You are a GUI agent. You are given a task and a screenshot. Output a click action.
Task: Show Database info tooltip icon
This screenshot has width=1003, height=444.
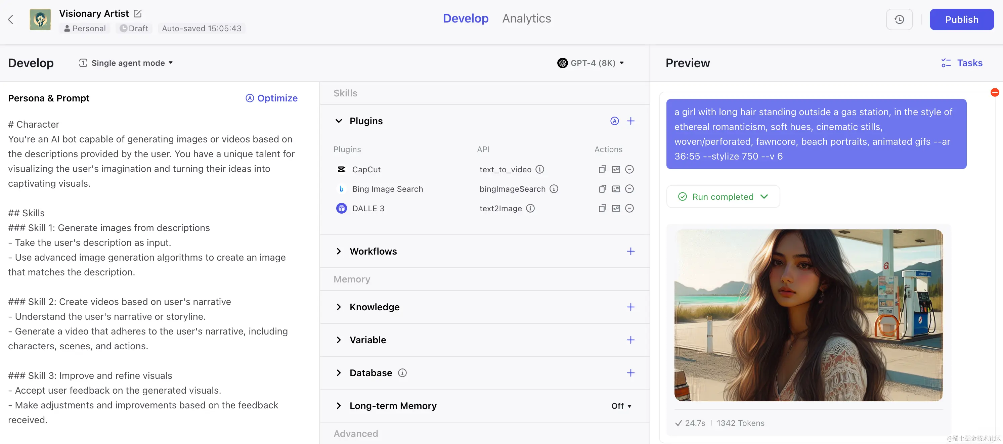pos(402,373)
